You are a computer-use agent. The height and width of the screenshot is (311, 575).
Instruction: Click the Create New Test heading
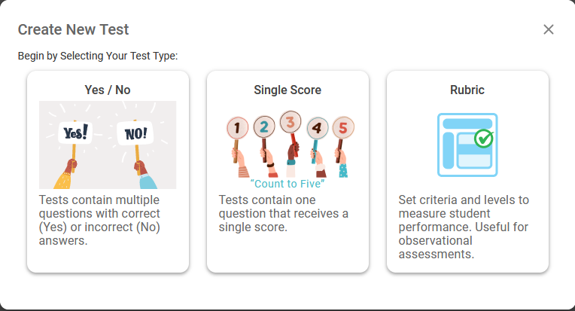[x=73, y=29]
